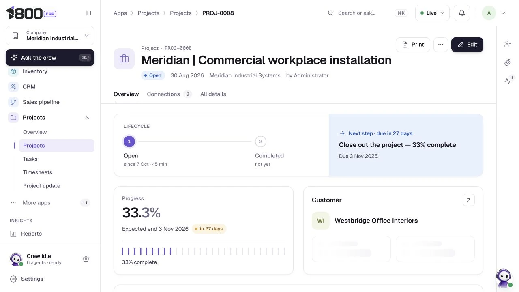
Task: Click the Search or ask field
Action: 367,13
